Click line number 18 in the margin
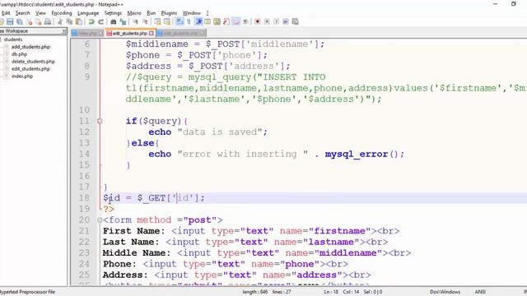The height and width of the screenshot is (296, 527). point(84,198)
